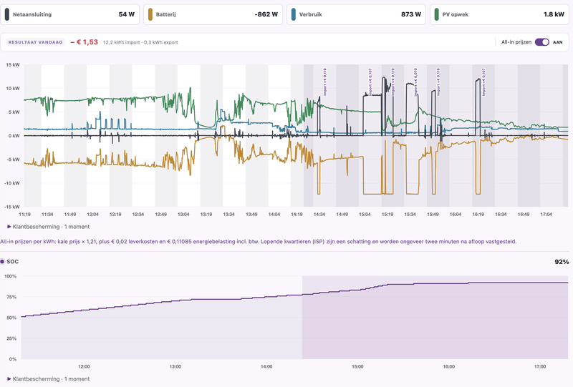Click the 15:00 SOC time tick
Screen dimensions: 573x387
(357, 366)
